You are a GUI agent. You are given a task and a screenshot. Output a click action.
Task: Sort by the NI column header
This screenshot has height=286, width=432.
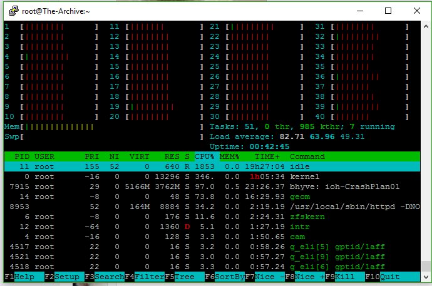coord(115,156)
